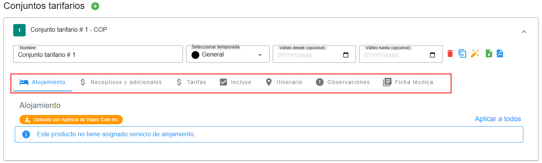The image size is (542, 163).
Task: Select the Incluye tab
Action: tap(235, 82)
